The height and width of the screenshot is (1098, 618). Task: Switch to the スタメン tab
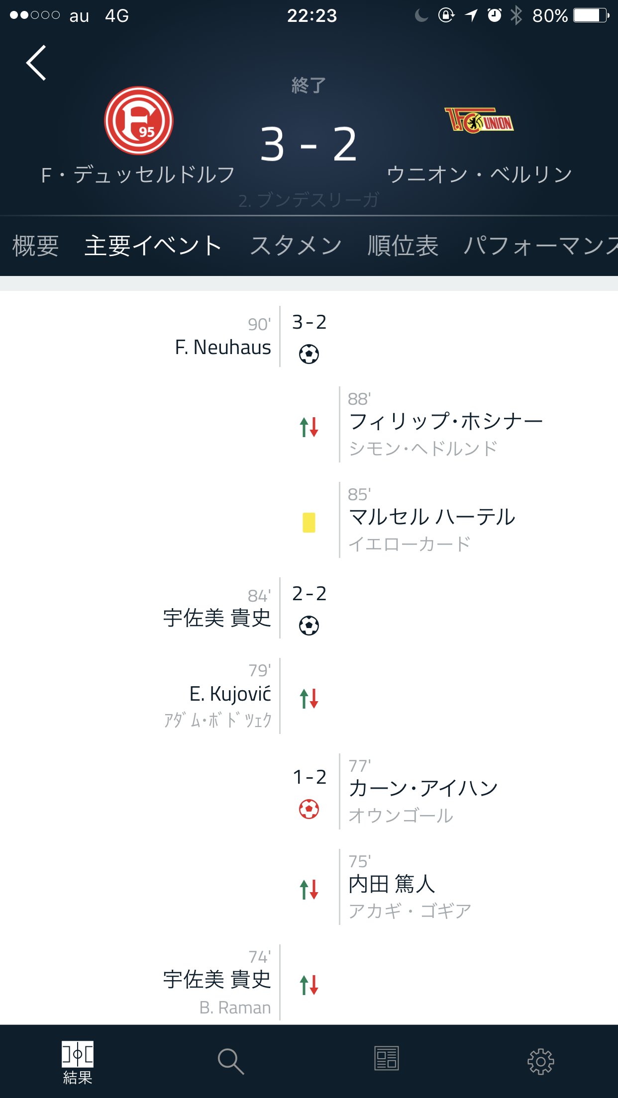pos(296,246)
